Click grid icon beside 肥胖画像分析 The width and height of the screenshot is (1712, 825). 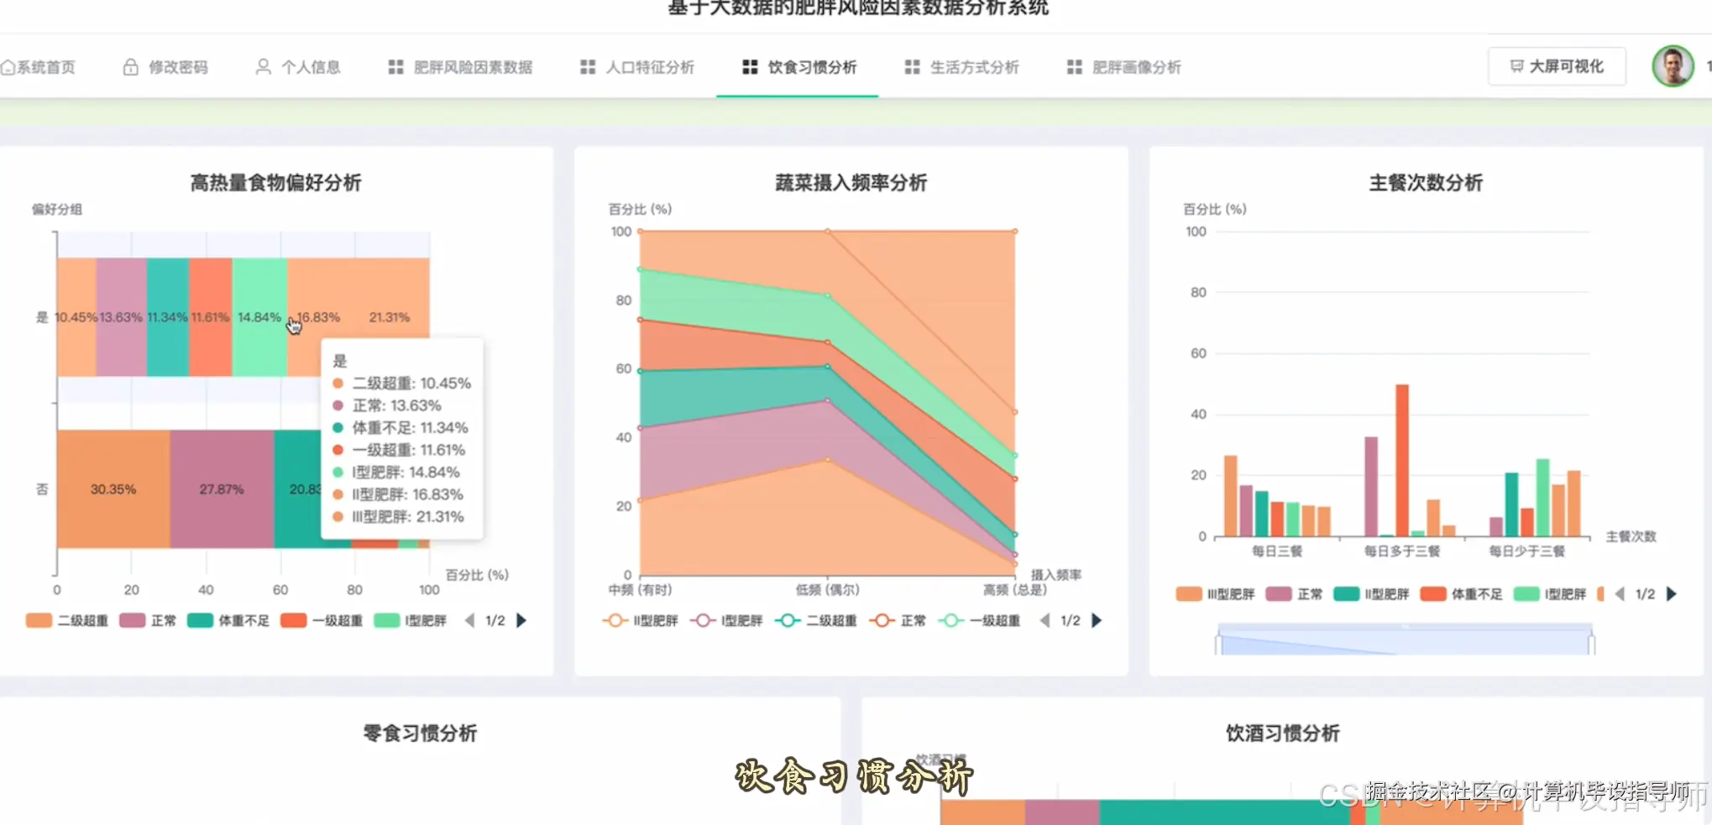click(1074, 67)
